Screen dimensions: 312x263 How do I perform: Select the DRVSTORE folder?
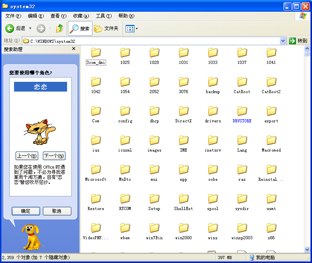click(x=242, y=115)
